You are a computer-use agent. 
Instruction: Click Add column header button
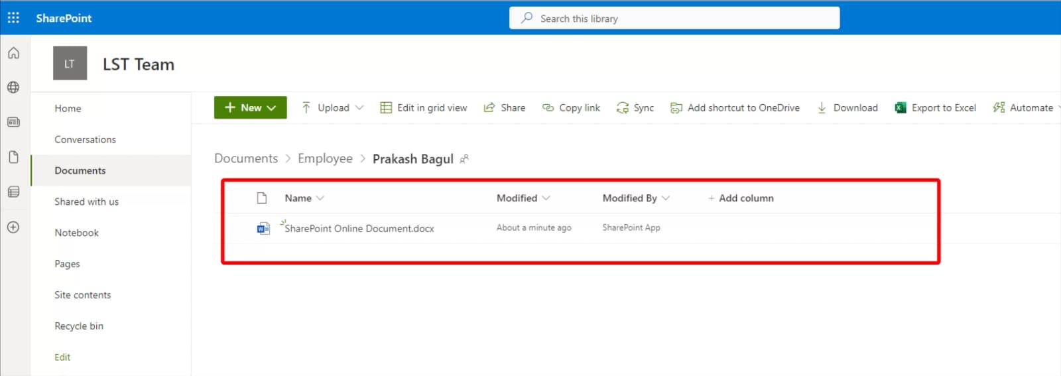(741, 198)
